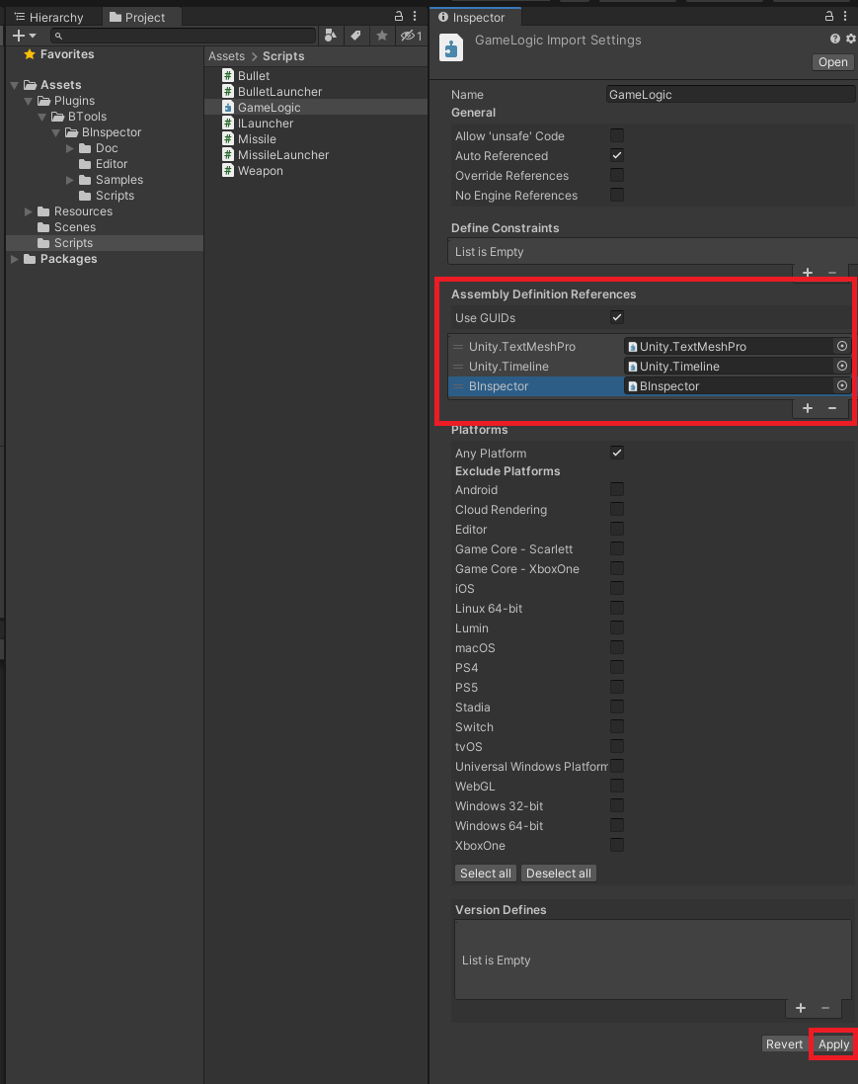Click the search by type icon in Project toolbar

331,35
